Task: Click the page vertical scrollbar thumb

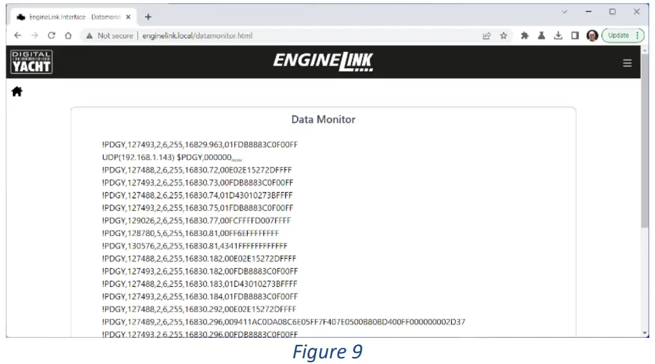Action: coord(645,140)
